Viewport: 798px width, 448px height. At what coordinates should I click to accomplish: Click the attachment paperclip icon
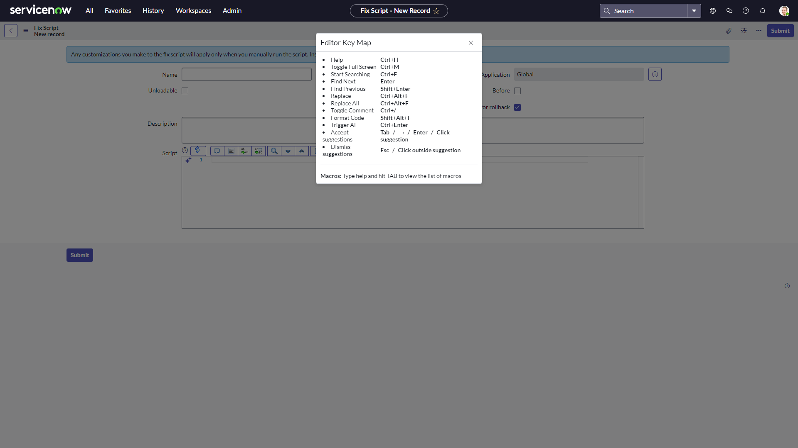pos(729,31)
